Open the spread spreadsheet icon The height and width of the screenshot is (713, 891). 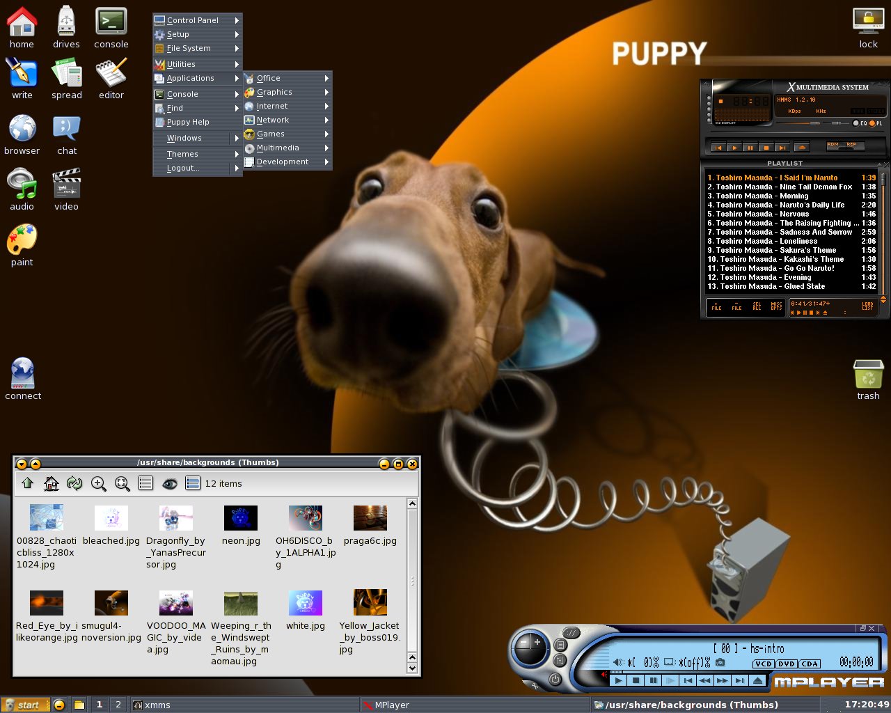point(66,79)
